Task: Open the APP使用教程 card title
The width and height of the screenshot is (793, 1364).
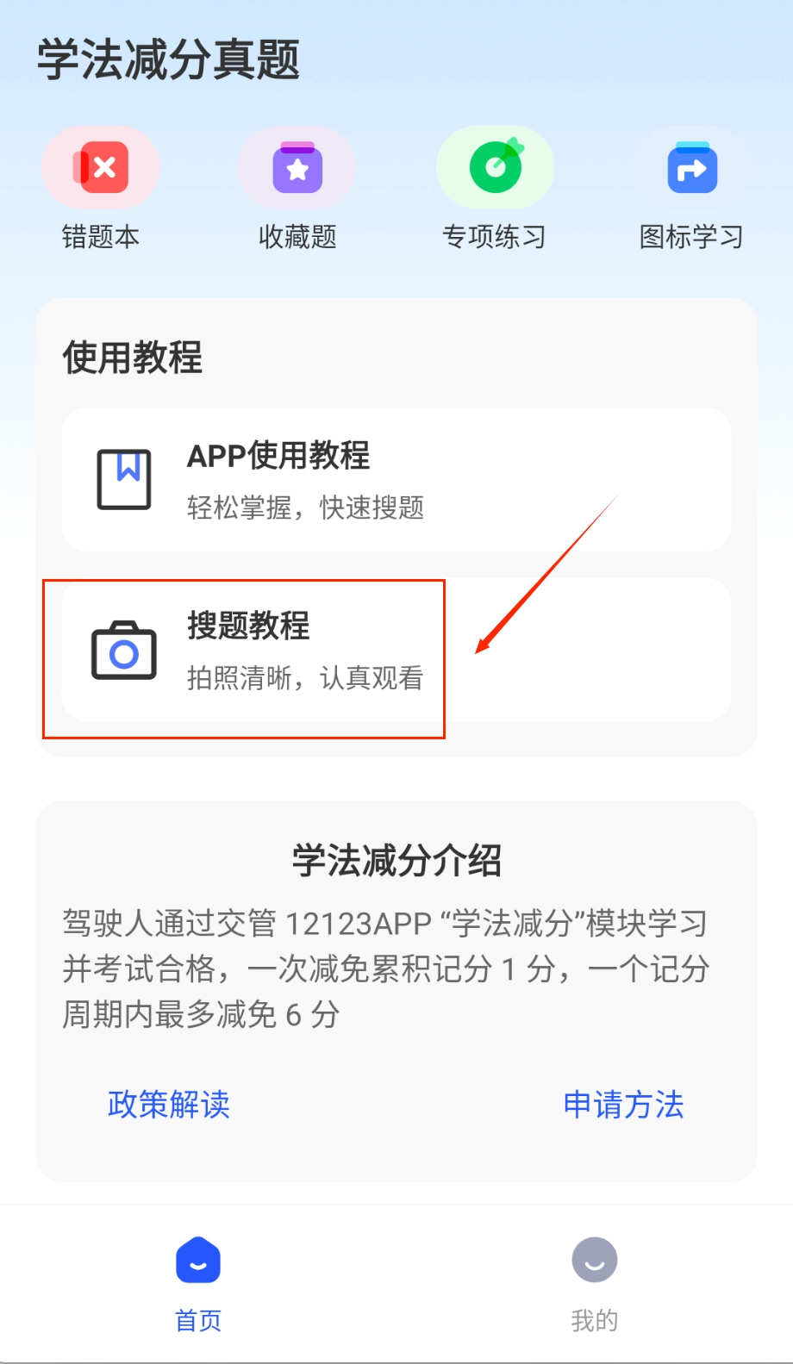Action: pyautogui.click(x=278, y=456)
